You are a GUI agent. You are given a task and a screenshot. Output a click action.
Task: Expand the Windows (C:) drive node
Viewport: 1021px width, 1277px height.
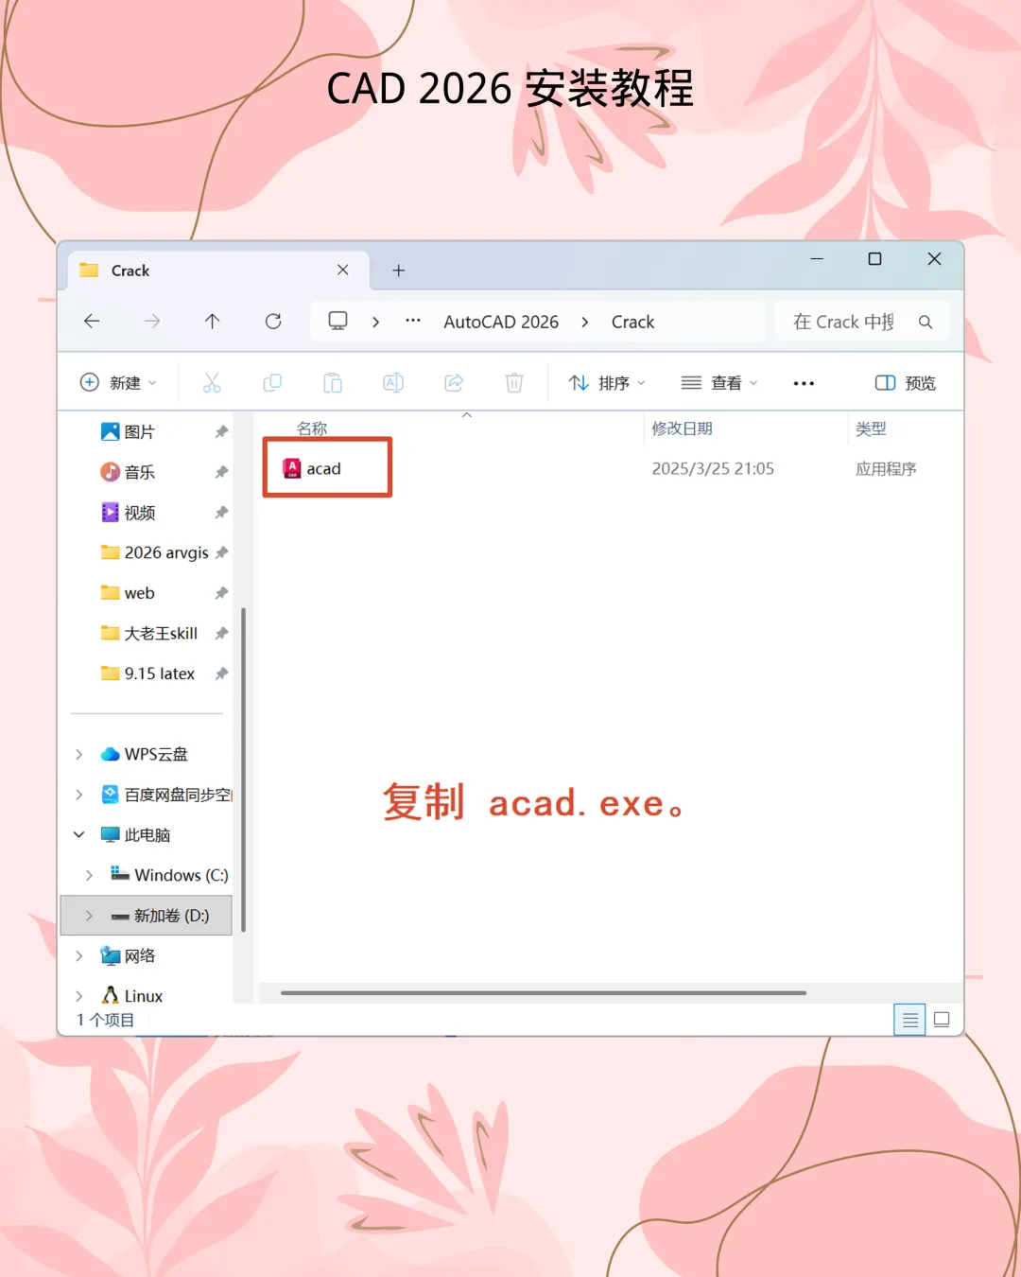pos(89,875)
